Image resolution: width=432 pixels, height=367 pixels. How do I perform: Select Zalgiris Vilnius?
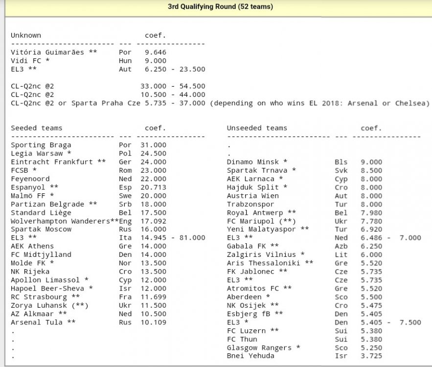[x=261, y=254]
